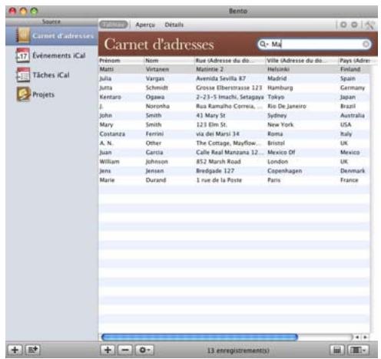Select the Costanza Ferrini row
The width and height of the screenshot is (381, 359).
click(234, 133)
